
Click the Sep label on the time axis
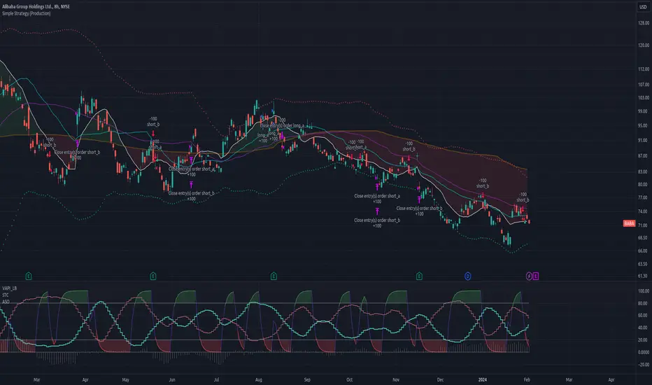307,379
